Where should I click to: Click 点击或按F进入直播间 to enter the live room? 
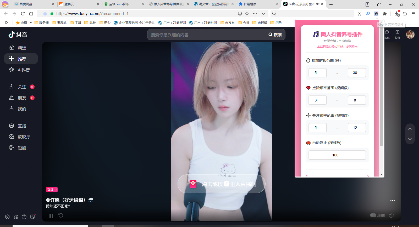221,184
